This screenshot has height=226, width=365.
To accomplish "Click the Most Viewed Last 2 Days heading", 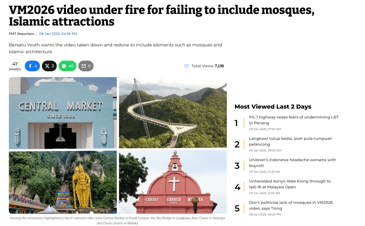I will 273,107.
